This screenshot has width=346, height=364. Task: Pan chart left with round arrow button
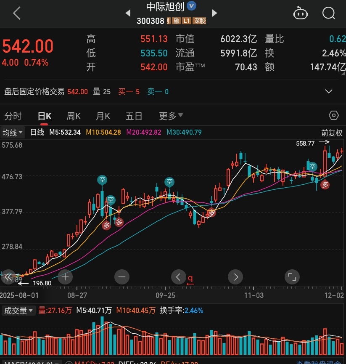(179, 277)
